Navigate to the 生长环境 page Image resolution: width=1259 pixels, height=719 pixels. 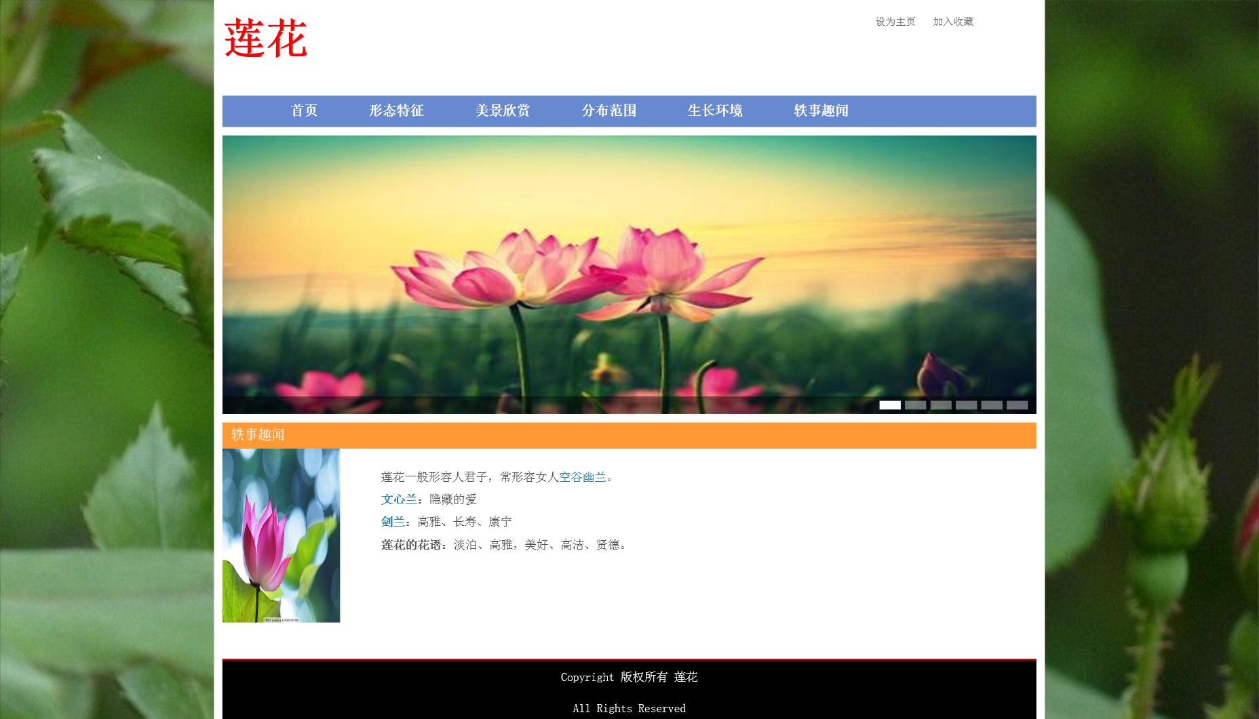coord(714,110)
